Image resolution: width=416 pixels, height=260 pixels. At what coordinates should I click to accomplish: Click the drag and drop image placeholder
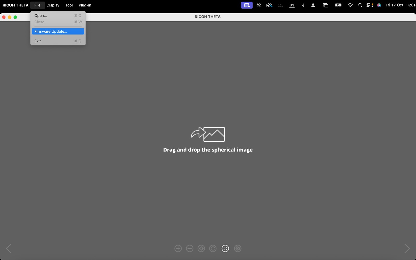[x=208, y=134]
